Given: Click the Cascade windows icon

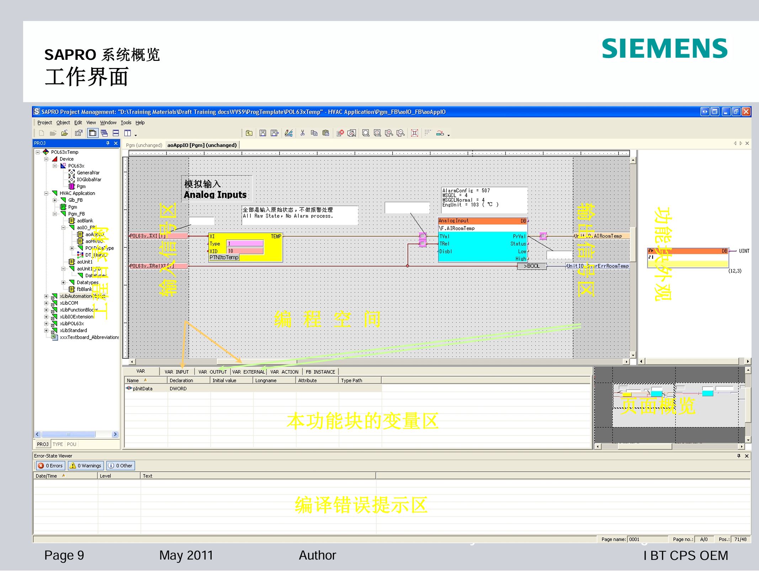Looking at the screenshot, I should point(104,133).
